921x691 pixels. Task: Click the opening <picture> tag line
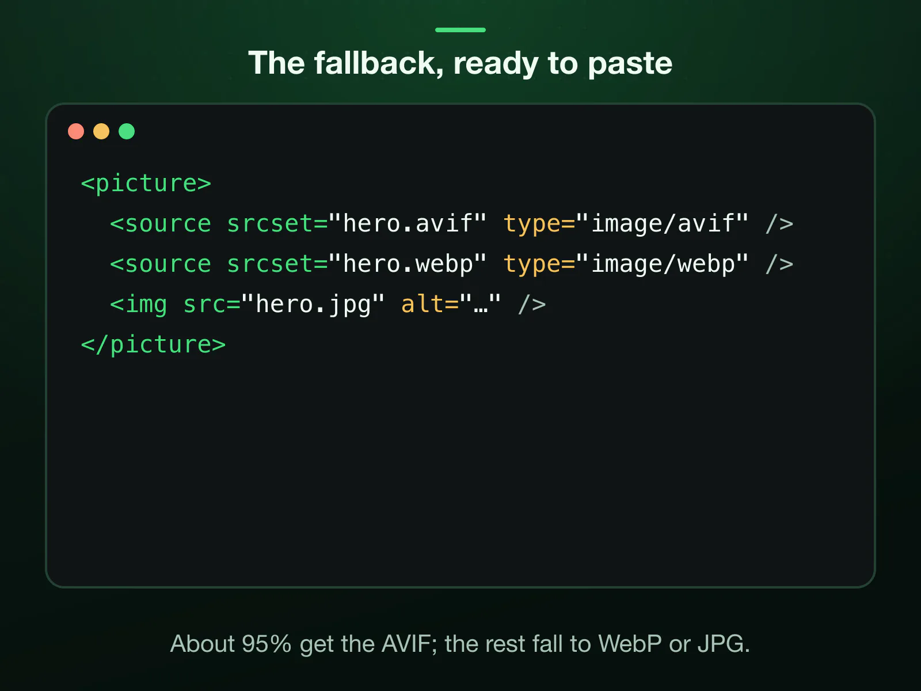[x=146, y=183]
